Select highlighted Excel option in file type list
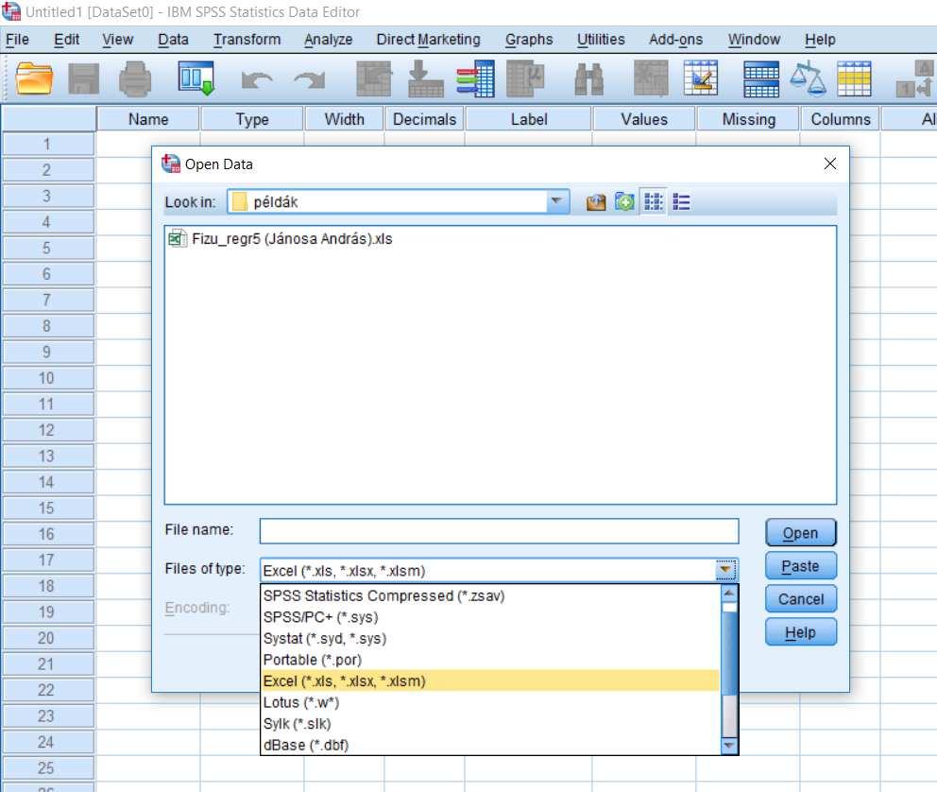 [x=490, y=680]
